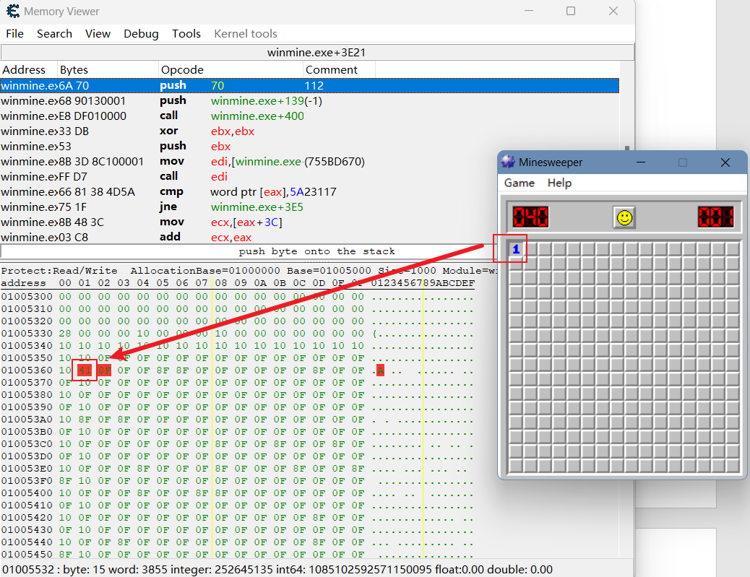Click the Cheat Engine icon in Memory Viewer title bar

coord(13,12)
